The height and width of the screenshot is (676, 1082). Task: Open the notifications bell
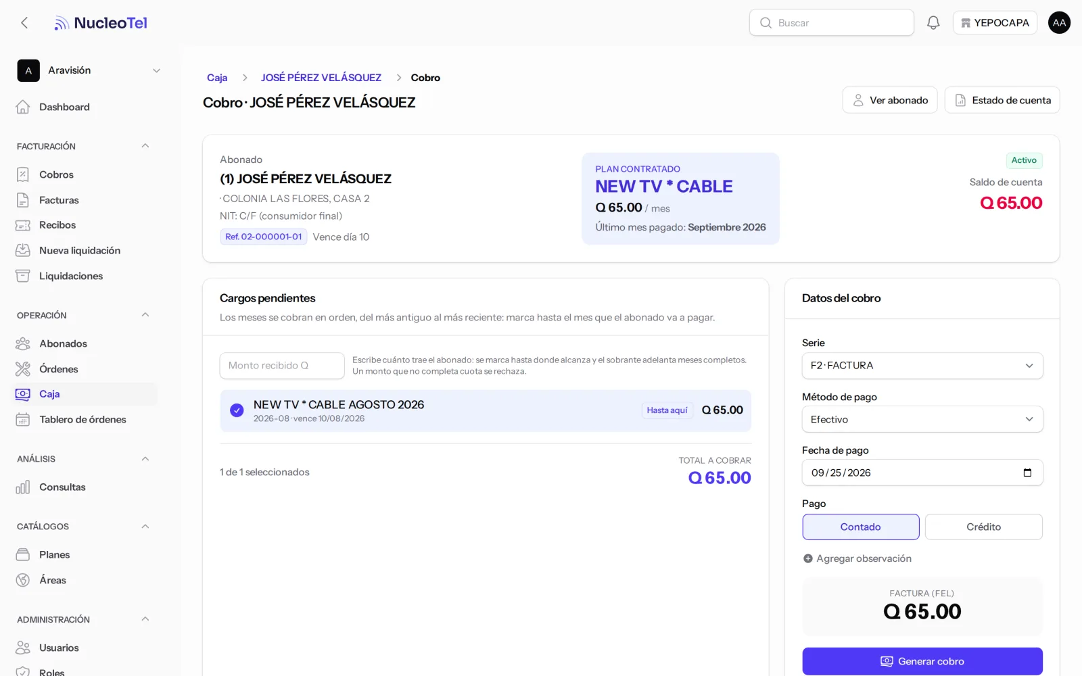(933, 23)
